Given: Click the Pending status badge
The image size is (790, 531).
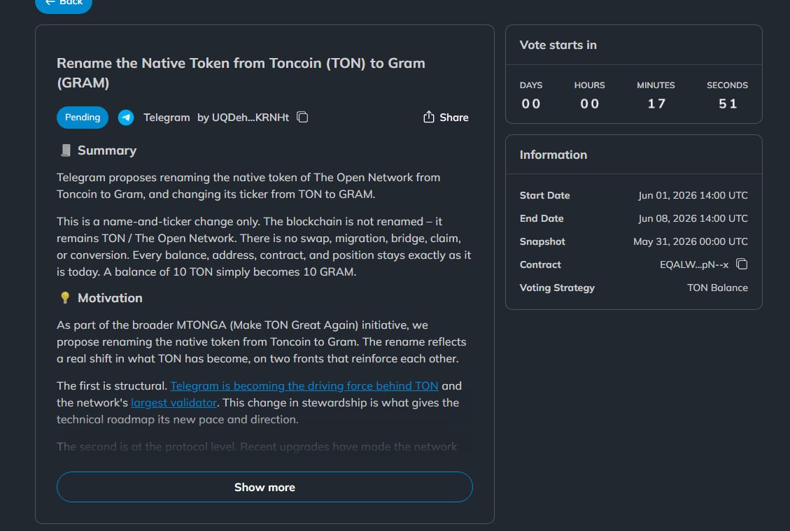Looking at the screenshot, I should click(x=83, y=118).
